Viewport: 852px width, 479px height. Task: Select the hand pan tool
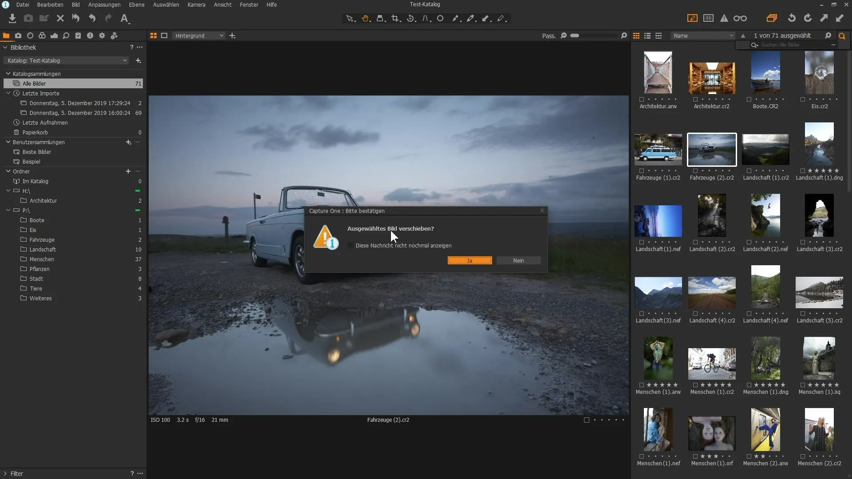(x=365, y=19)
